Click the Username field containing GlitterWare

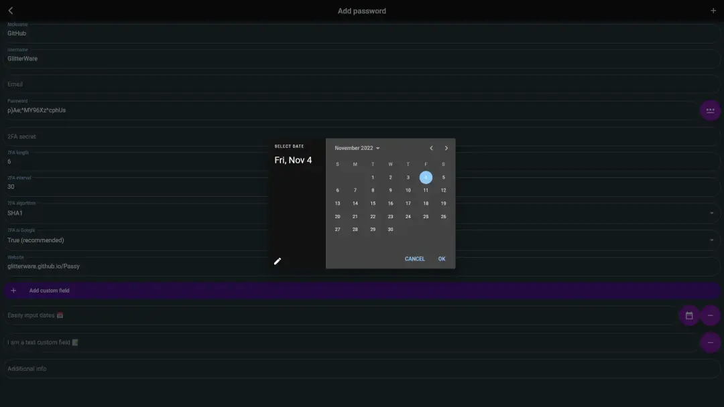pyautogui.click(x=362, y=58)
